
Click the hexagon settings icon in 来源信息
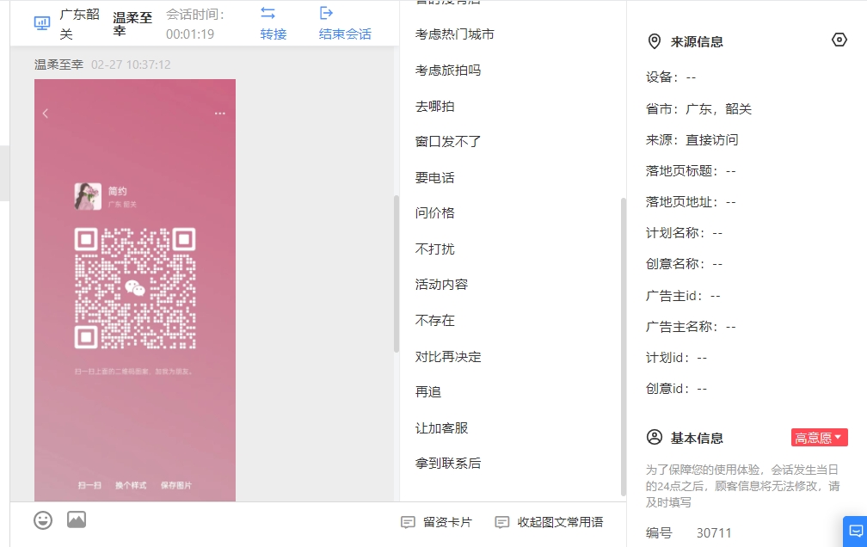839,40
